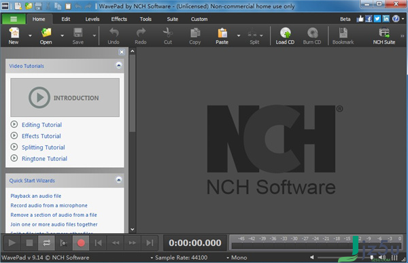Click the title bar save icon

point(38,5)
